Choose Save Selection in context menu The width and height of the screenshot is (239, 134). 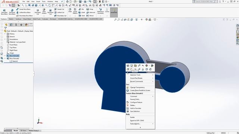pyautogui.click(x=140, y=111)
